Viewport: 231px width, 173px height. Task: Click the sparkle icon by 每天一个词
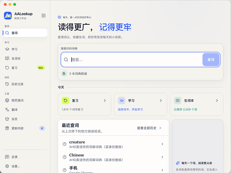click(x=178, y=163)
